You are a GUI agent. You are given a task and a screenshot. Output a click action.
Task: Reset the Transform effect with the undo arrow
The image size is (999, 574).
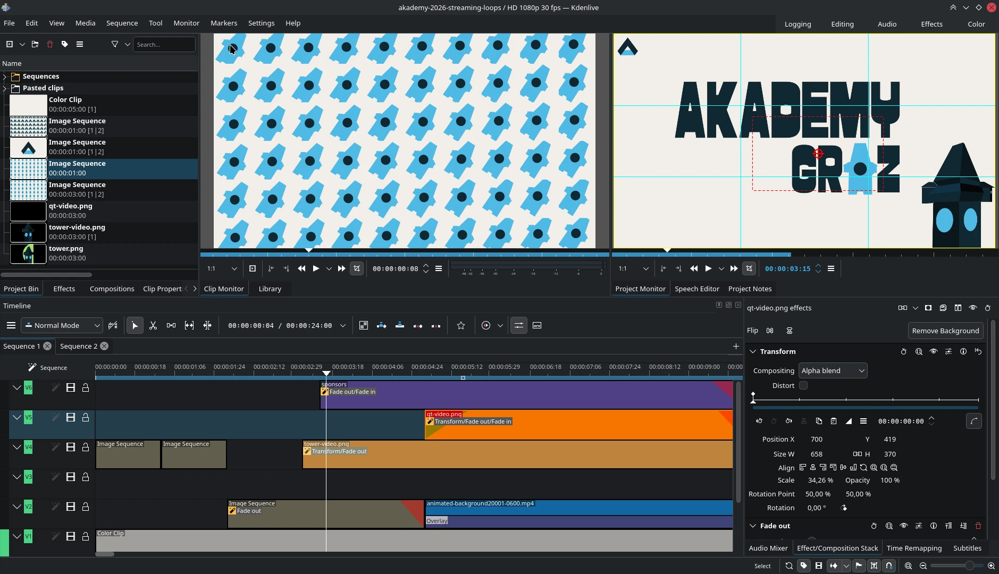(978, 351)
